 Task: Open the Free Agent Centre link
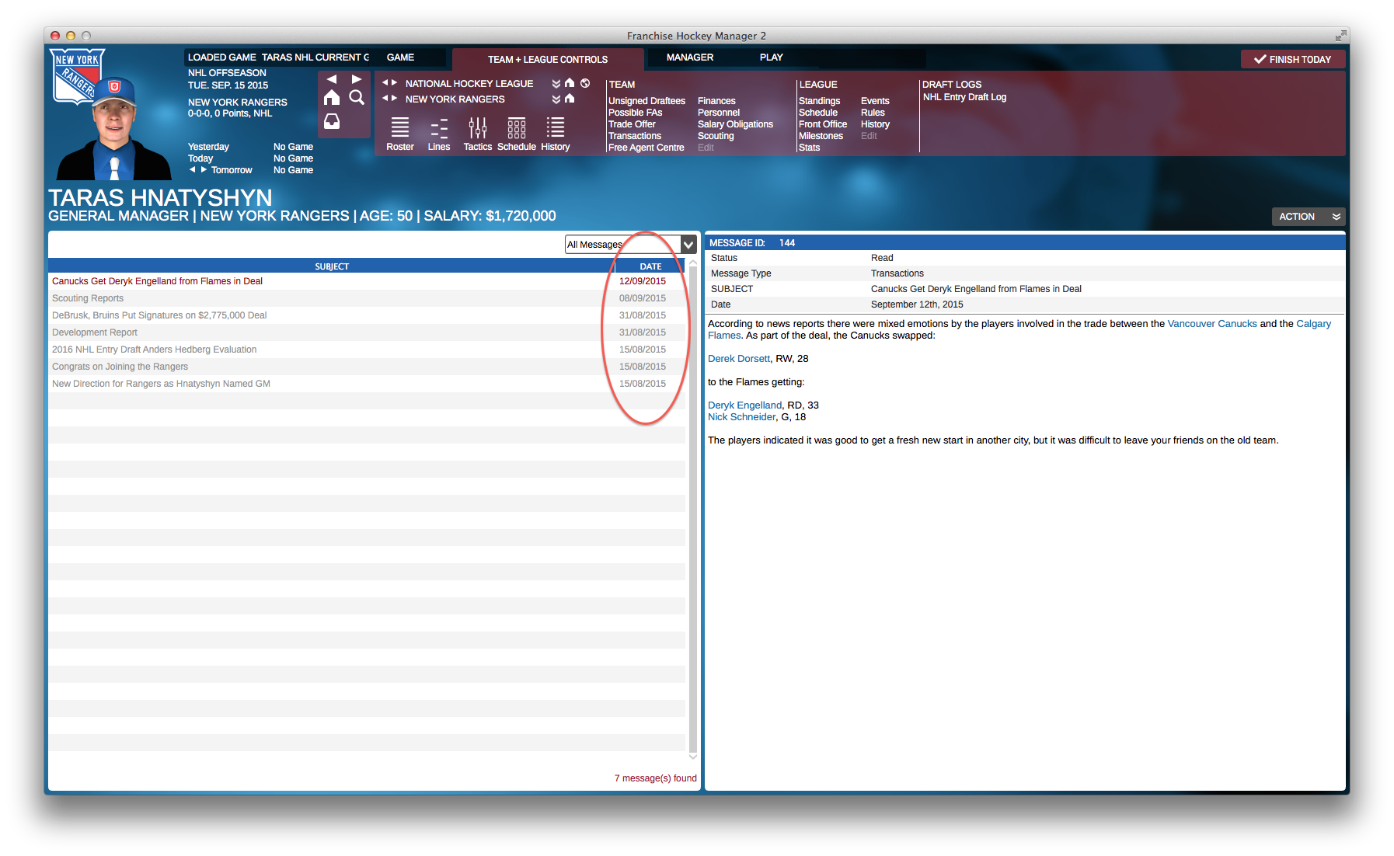[x=646, y=148]
